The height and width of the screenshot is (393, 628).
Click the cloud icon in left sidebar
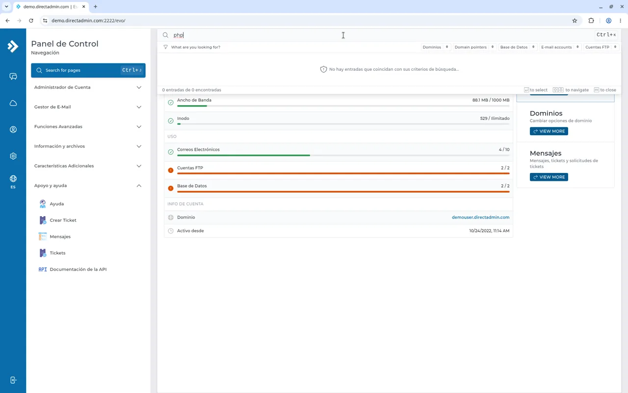pos(13,103)
